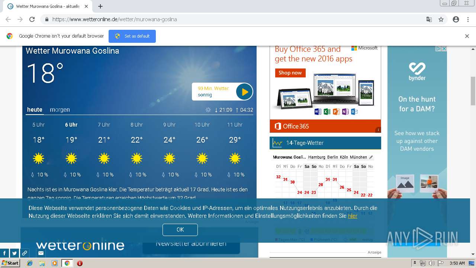Open Chrome three-dot menu
The height and width of the screenshot is (268, 476).
468,19
